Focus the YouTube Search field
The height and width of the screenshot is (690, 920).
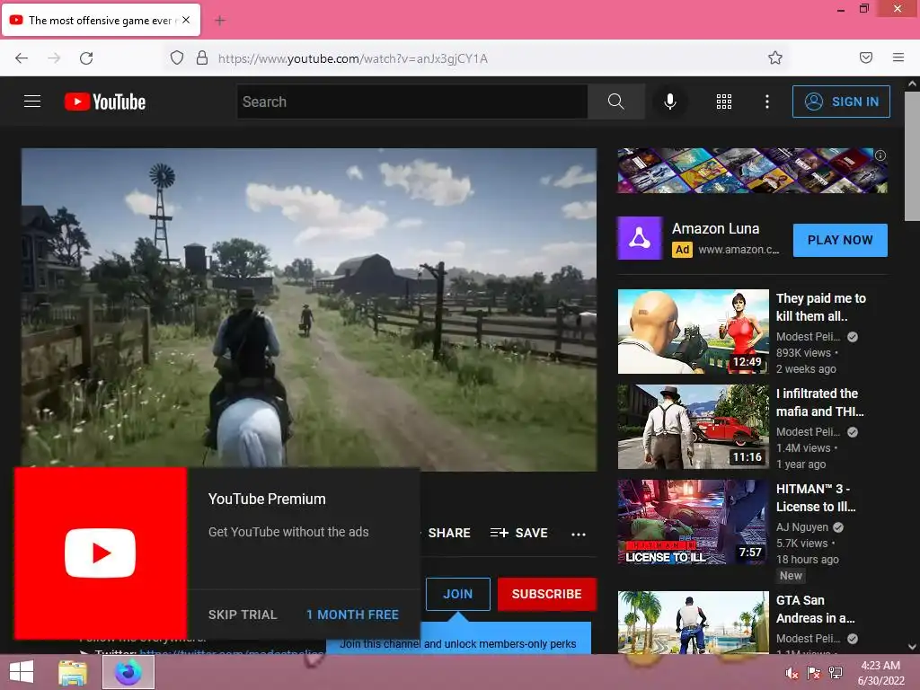[x=411, y=102]
